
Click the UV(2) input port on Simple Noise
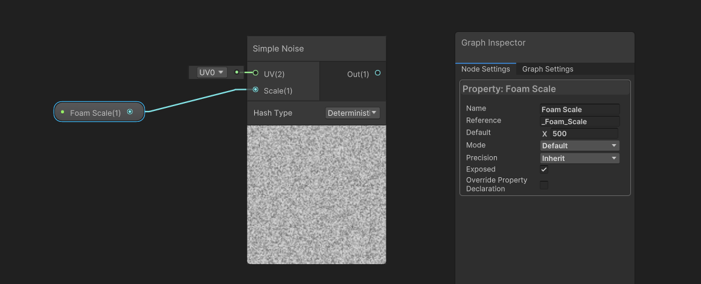click(255, 73)
